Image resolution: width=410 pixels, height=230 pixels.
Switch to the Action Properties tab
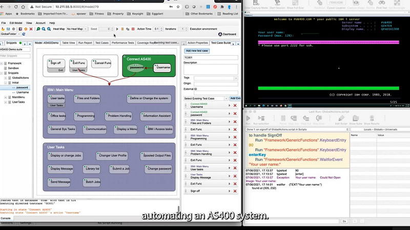point(197,43)
